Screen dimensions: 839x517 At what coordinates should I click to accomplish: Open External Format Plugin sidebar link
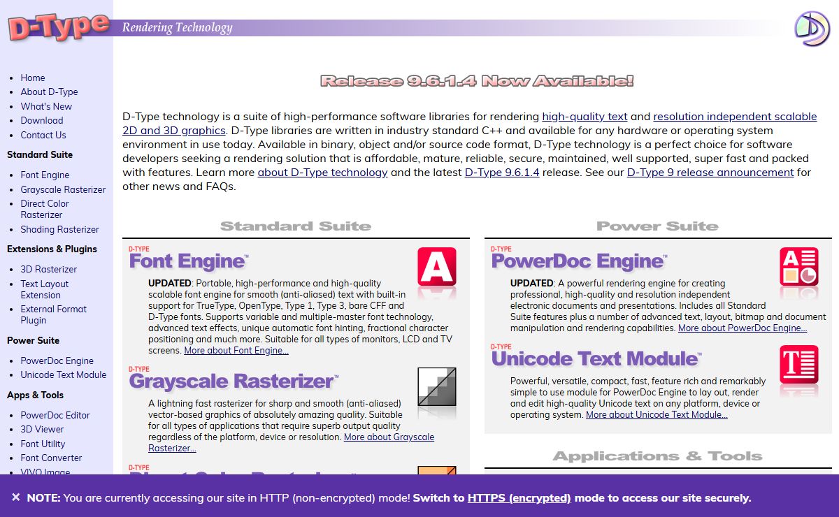(54, 314)
